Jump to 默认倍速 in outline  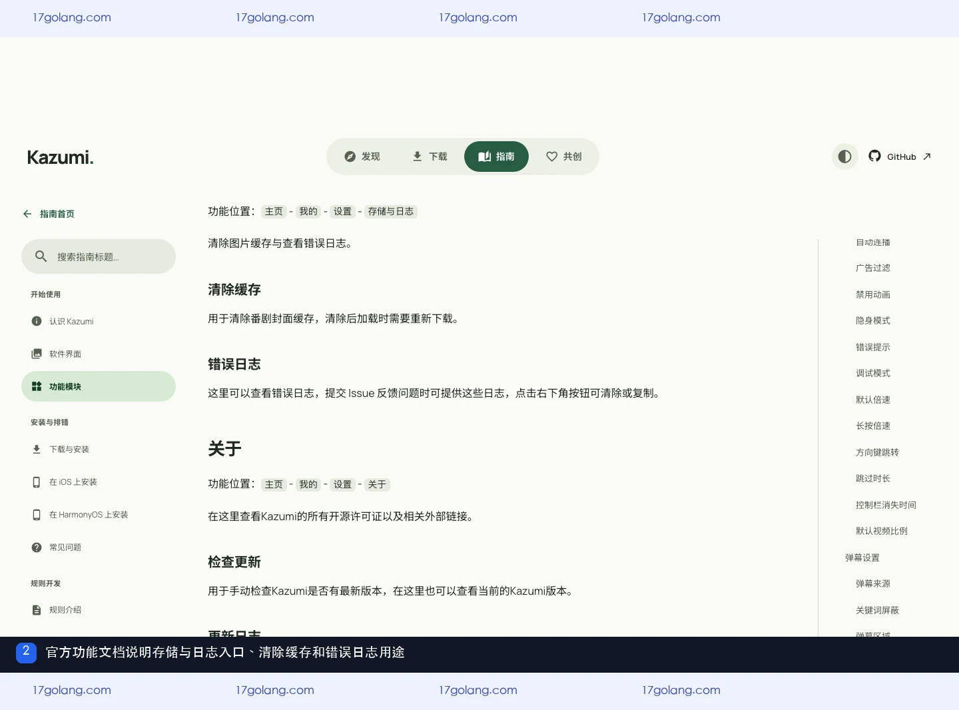click(x=873, y=400)
